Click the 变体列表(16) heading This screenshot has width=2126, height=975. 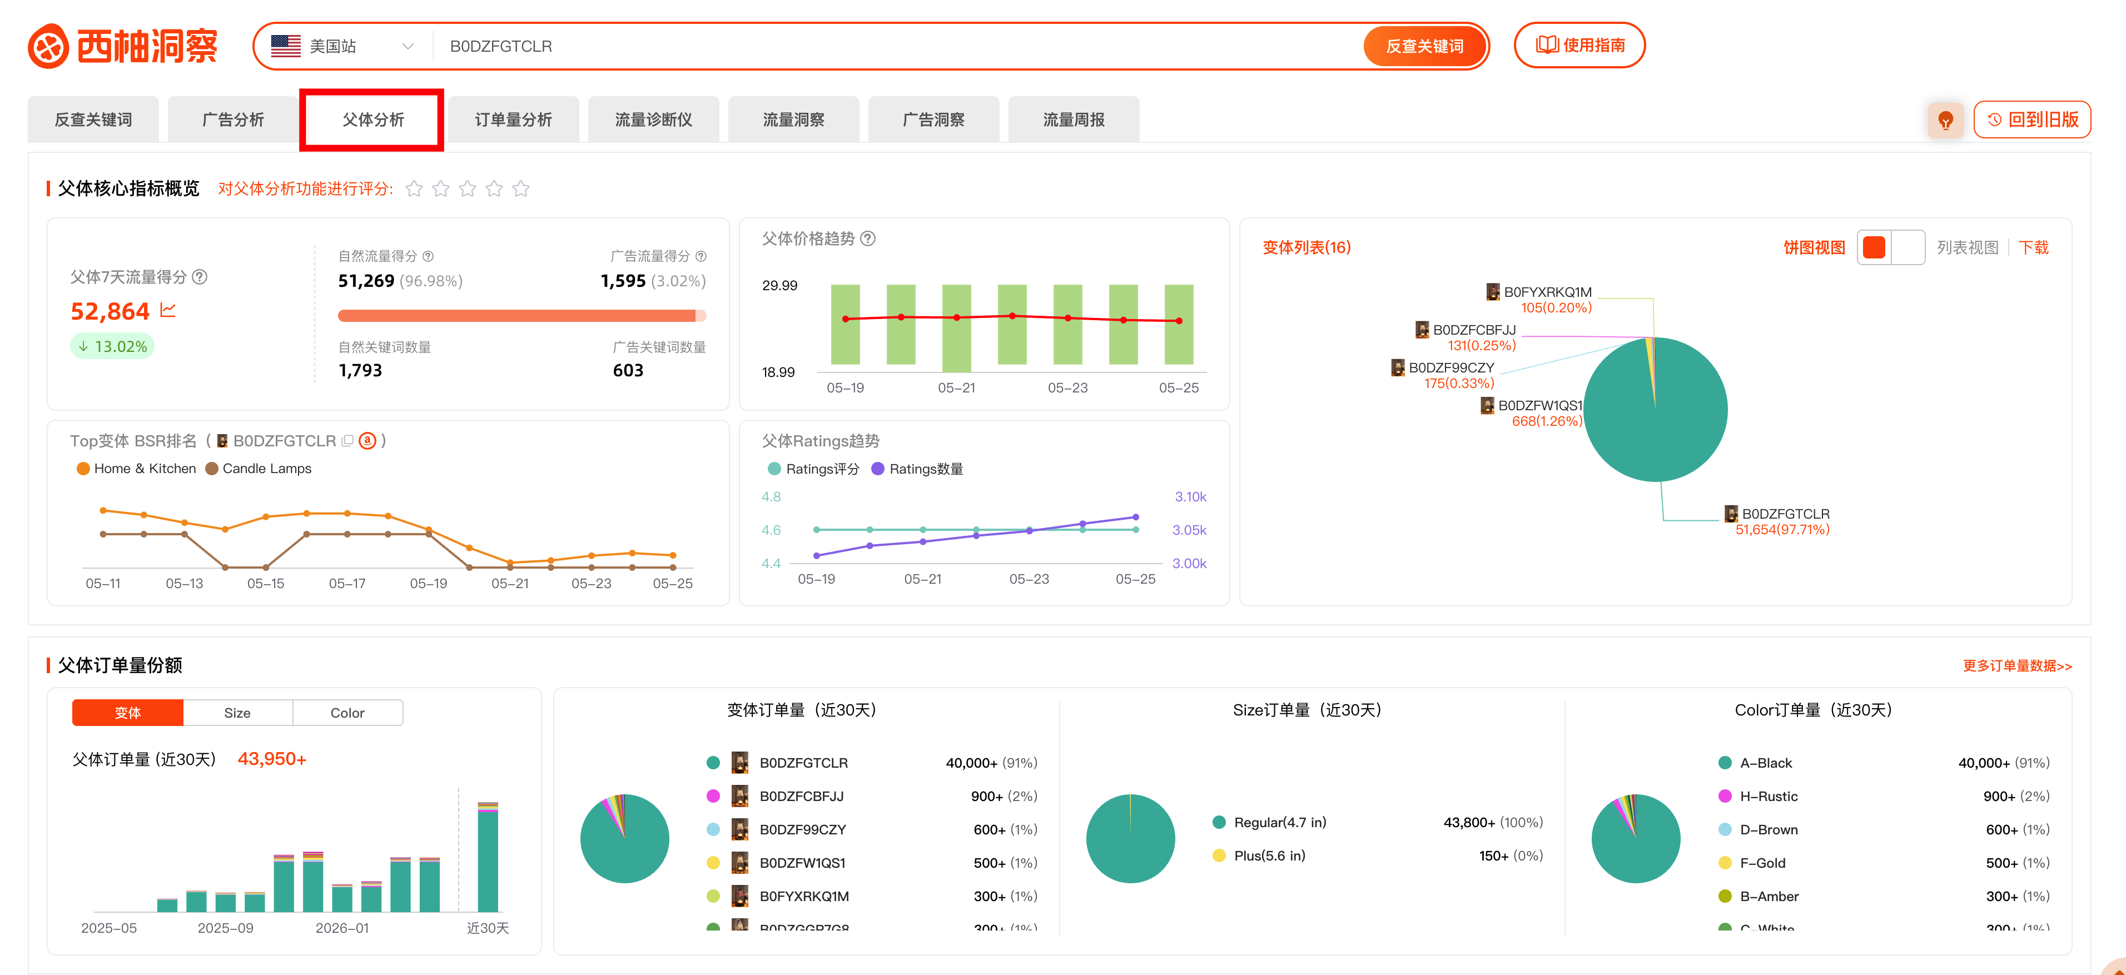coord(1307,247)
